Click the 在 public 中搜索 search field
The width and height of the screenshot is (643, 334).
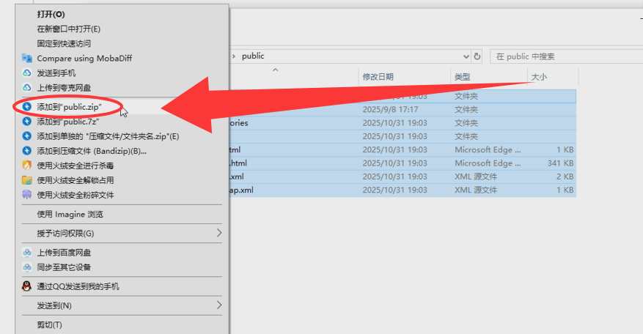(565, 56)
